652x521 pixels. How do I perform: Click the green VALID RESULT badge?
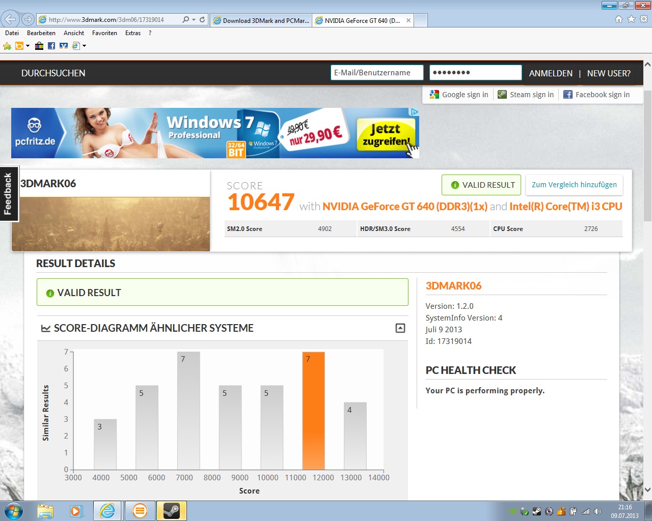481,185
